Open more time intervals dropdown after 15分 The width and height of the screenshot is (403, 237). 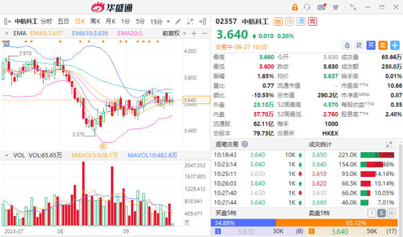[168, 22]
